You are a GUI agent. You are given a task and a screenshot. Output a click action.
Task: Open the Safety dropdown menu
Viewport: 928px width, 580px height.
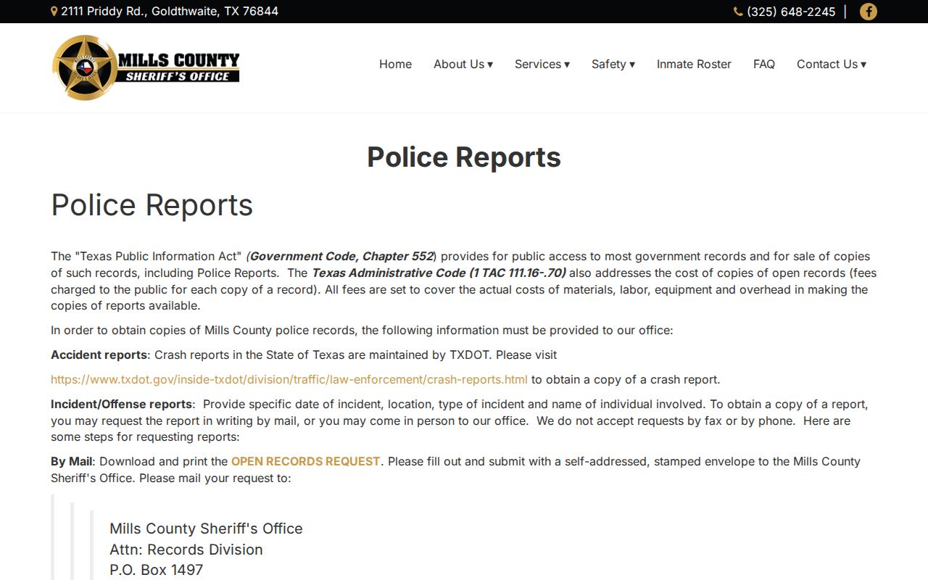[x=613, y=64]
